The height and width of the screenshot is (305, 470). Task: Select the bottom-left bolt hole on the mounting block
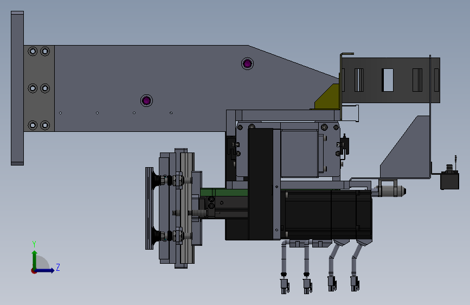[33, 125]
